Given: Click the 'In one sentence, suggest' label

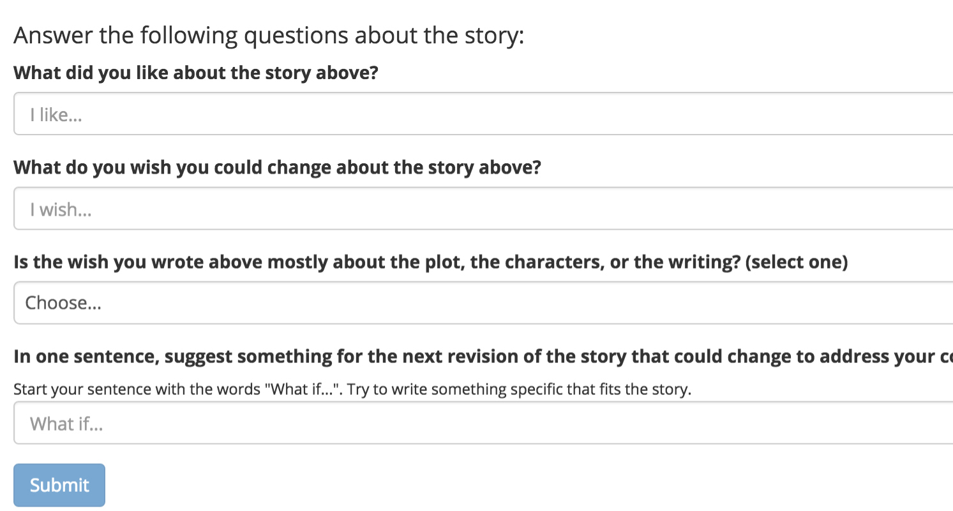Looking at the screenshot, I should [x=483, y=357].
